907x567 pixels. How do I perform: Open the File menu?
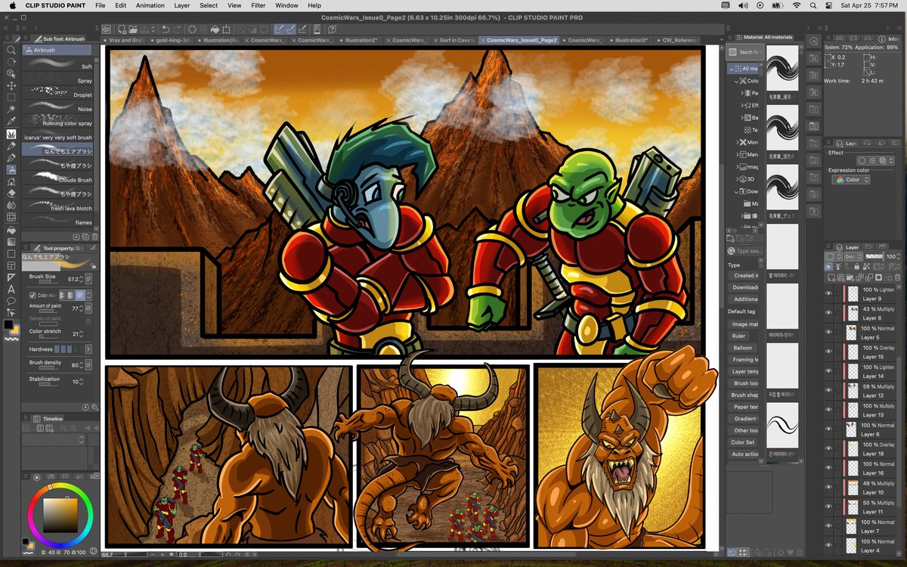(x=100, y=5)
